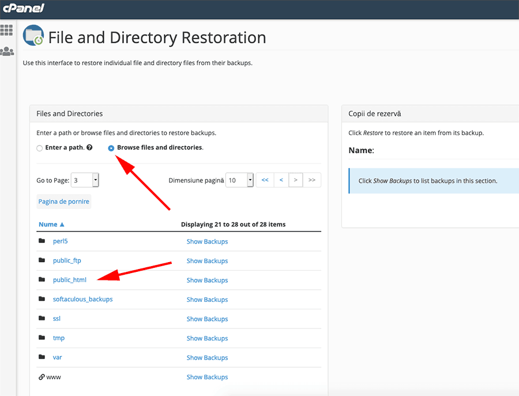Click the users icon in left sidebar
519x396 pixels.
pyautogui.click(x=7, y=51)
